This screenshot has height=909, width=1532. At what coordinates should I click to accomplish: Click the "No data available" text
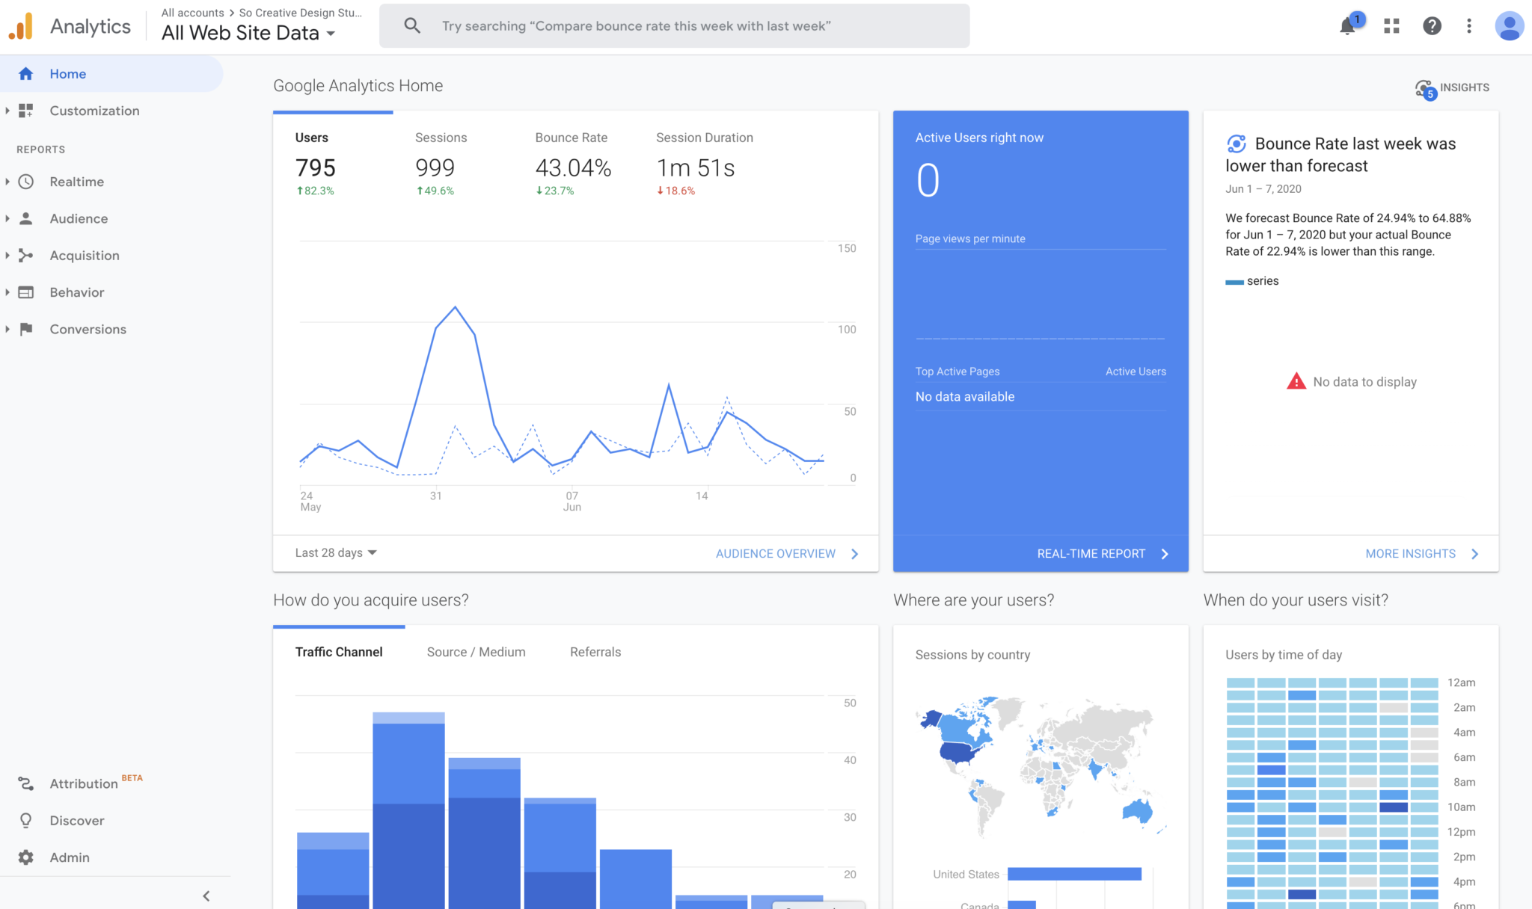[965, 397]
